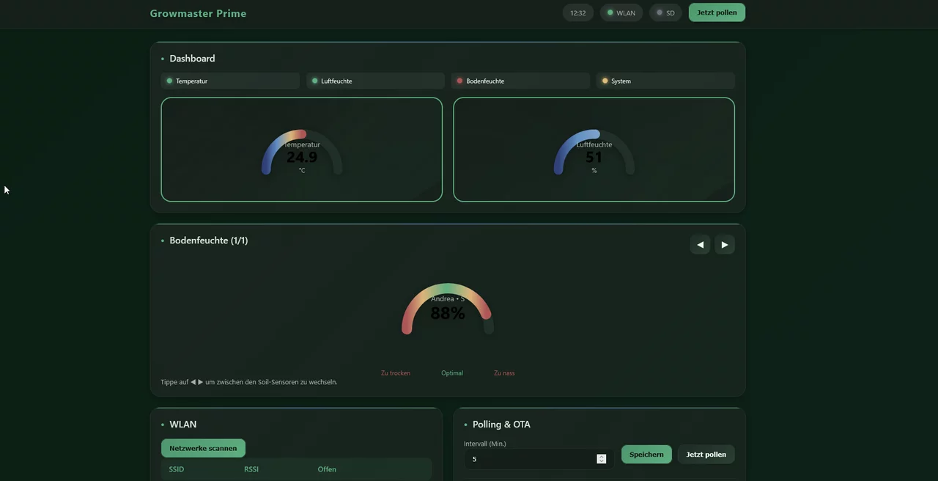938x481 pixels.
Task: Click the next soil sensor arrow
Action: coord(725,245)
